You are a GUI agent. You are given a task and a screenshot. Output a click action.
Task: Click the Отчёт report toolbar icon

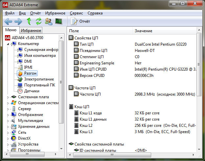[x=74, y=21]
